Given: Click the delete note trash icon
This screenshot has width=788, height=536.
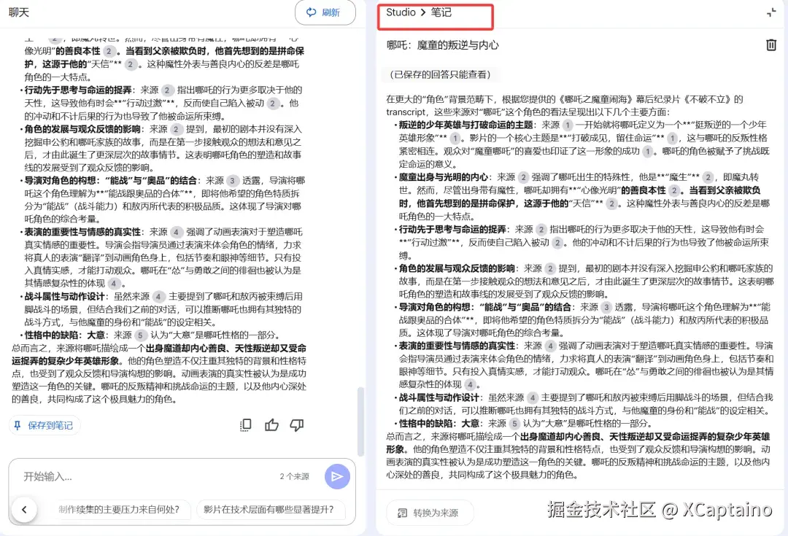Looking at the screenshot, I should [771, 45].
